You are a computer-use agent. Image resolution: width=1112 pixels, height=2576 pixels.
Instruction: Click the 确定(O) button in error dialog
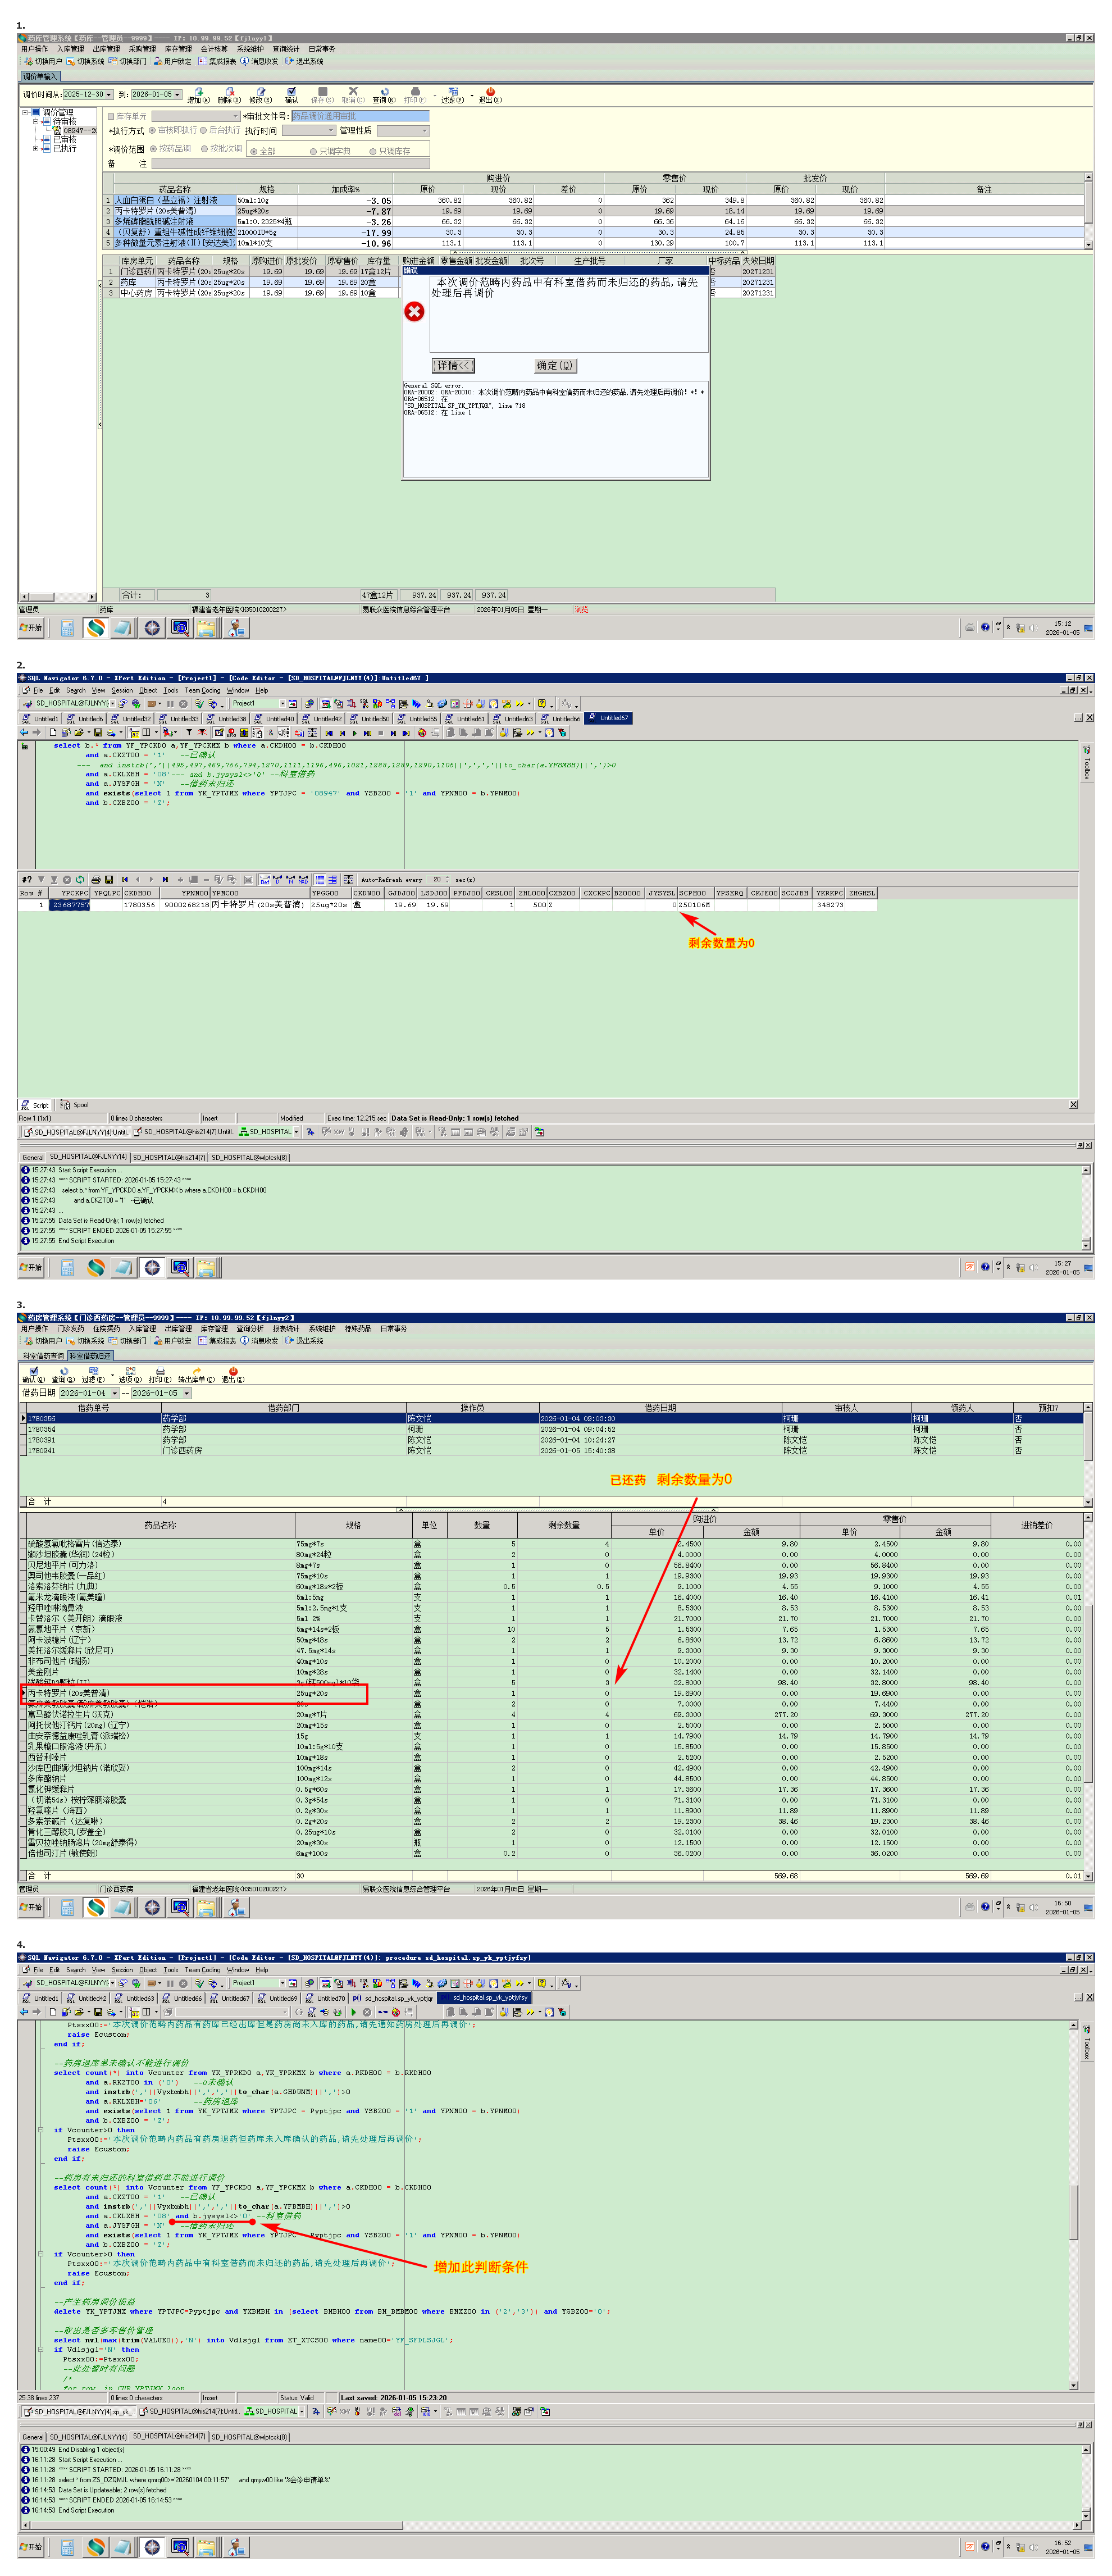555,366
